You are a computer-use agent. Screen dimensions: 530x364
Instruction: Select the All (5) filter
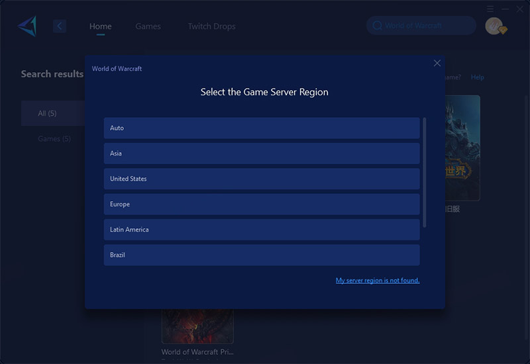[x=53, y=113]
